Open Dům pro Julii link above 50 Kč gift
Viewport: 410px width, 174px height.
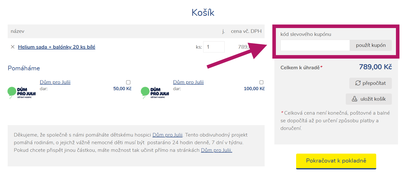(x=55, y=82)
